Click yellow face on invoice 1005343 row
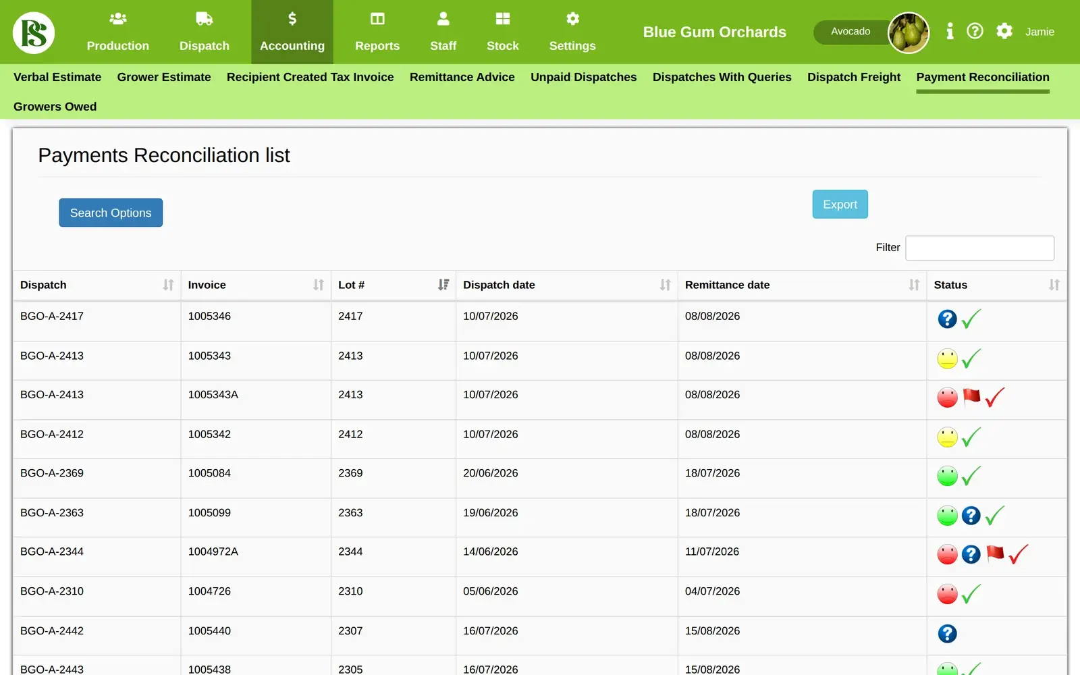The height and width of the screenshot is (675, 1080). pos(947,358)
